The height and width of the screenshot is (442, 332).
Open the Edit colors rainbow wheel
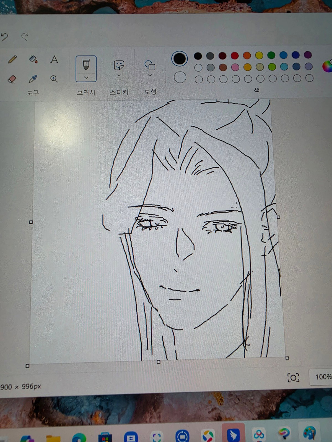tap(327, 66)
